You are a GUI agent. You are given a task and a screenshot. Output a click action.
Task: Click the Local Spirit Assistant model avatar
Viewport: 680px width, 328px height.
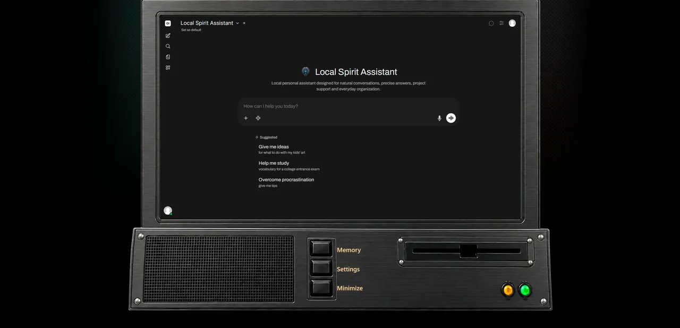[x=305, y=71]
